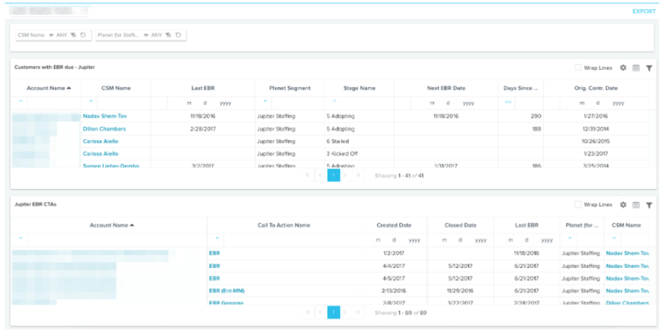Click the Orig. Contr. Date filter field
The height and width of the screenshot is (330, 664).
pos(604,103)
